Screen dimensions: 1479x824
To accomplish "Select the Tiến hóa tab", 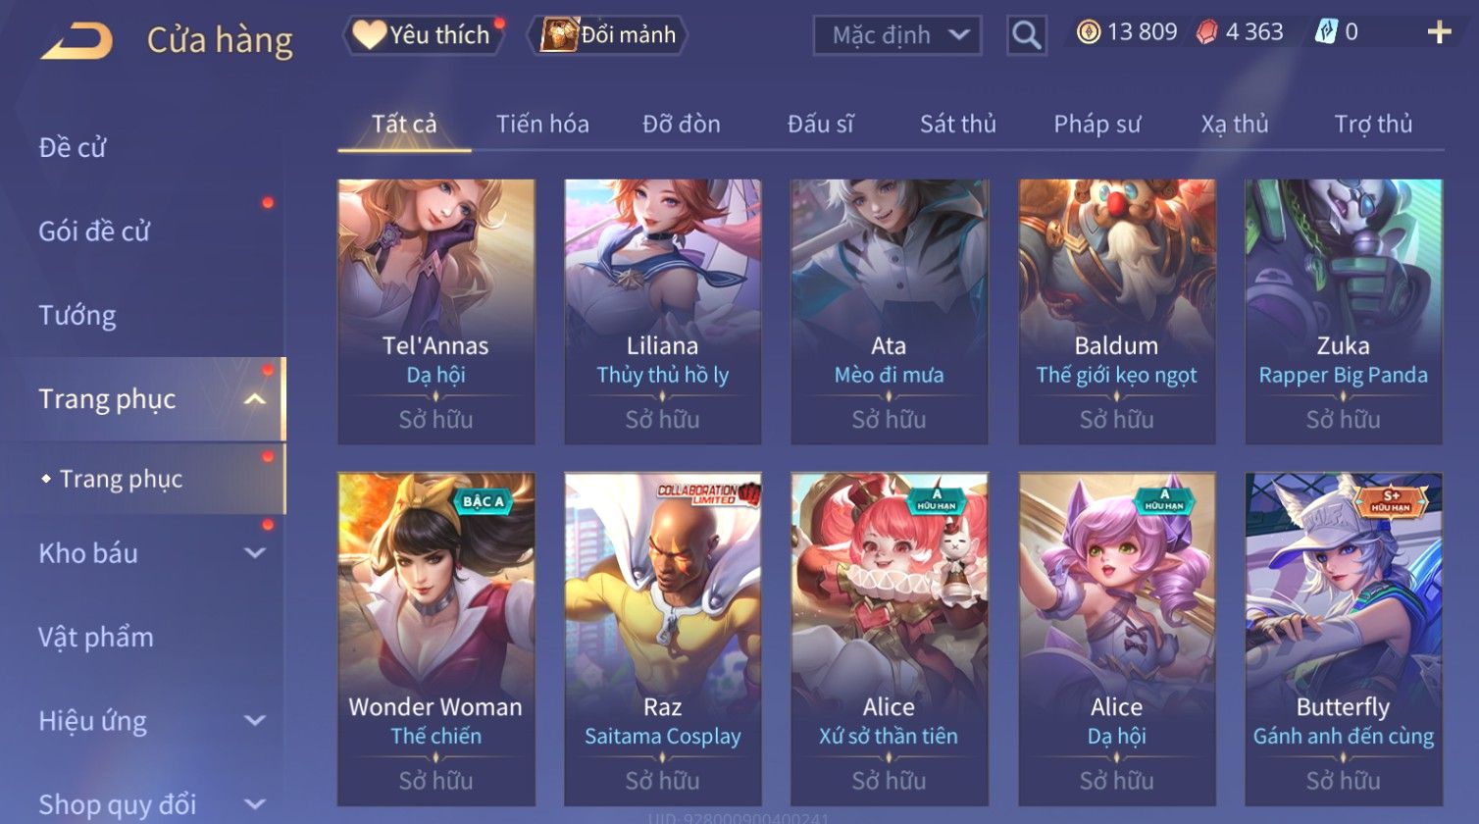I will (x=542, y=125).
